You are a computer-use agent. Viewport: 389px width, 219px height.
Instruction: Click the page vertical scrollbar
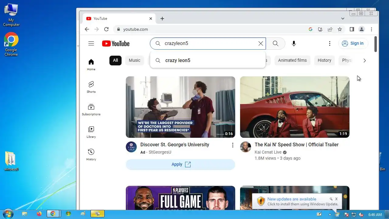pos(376,44)
